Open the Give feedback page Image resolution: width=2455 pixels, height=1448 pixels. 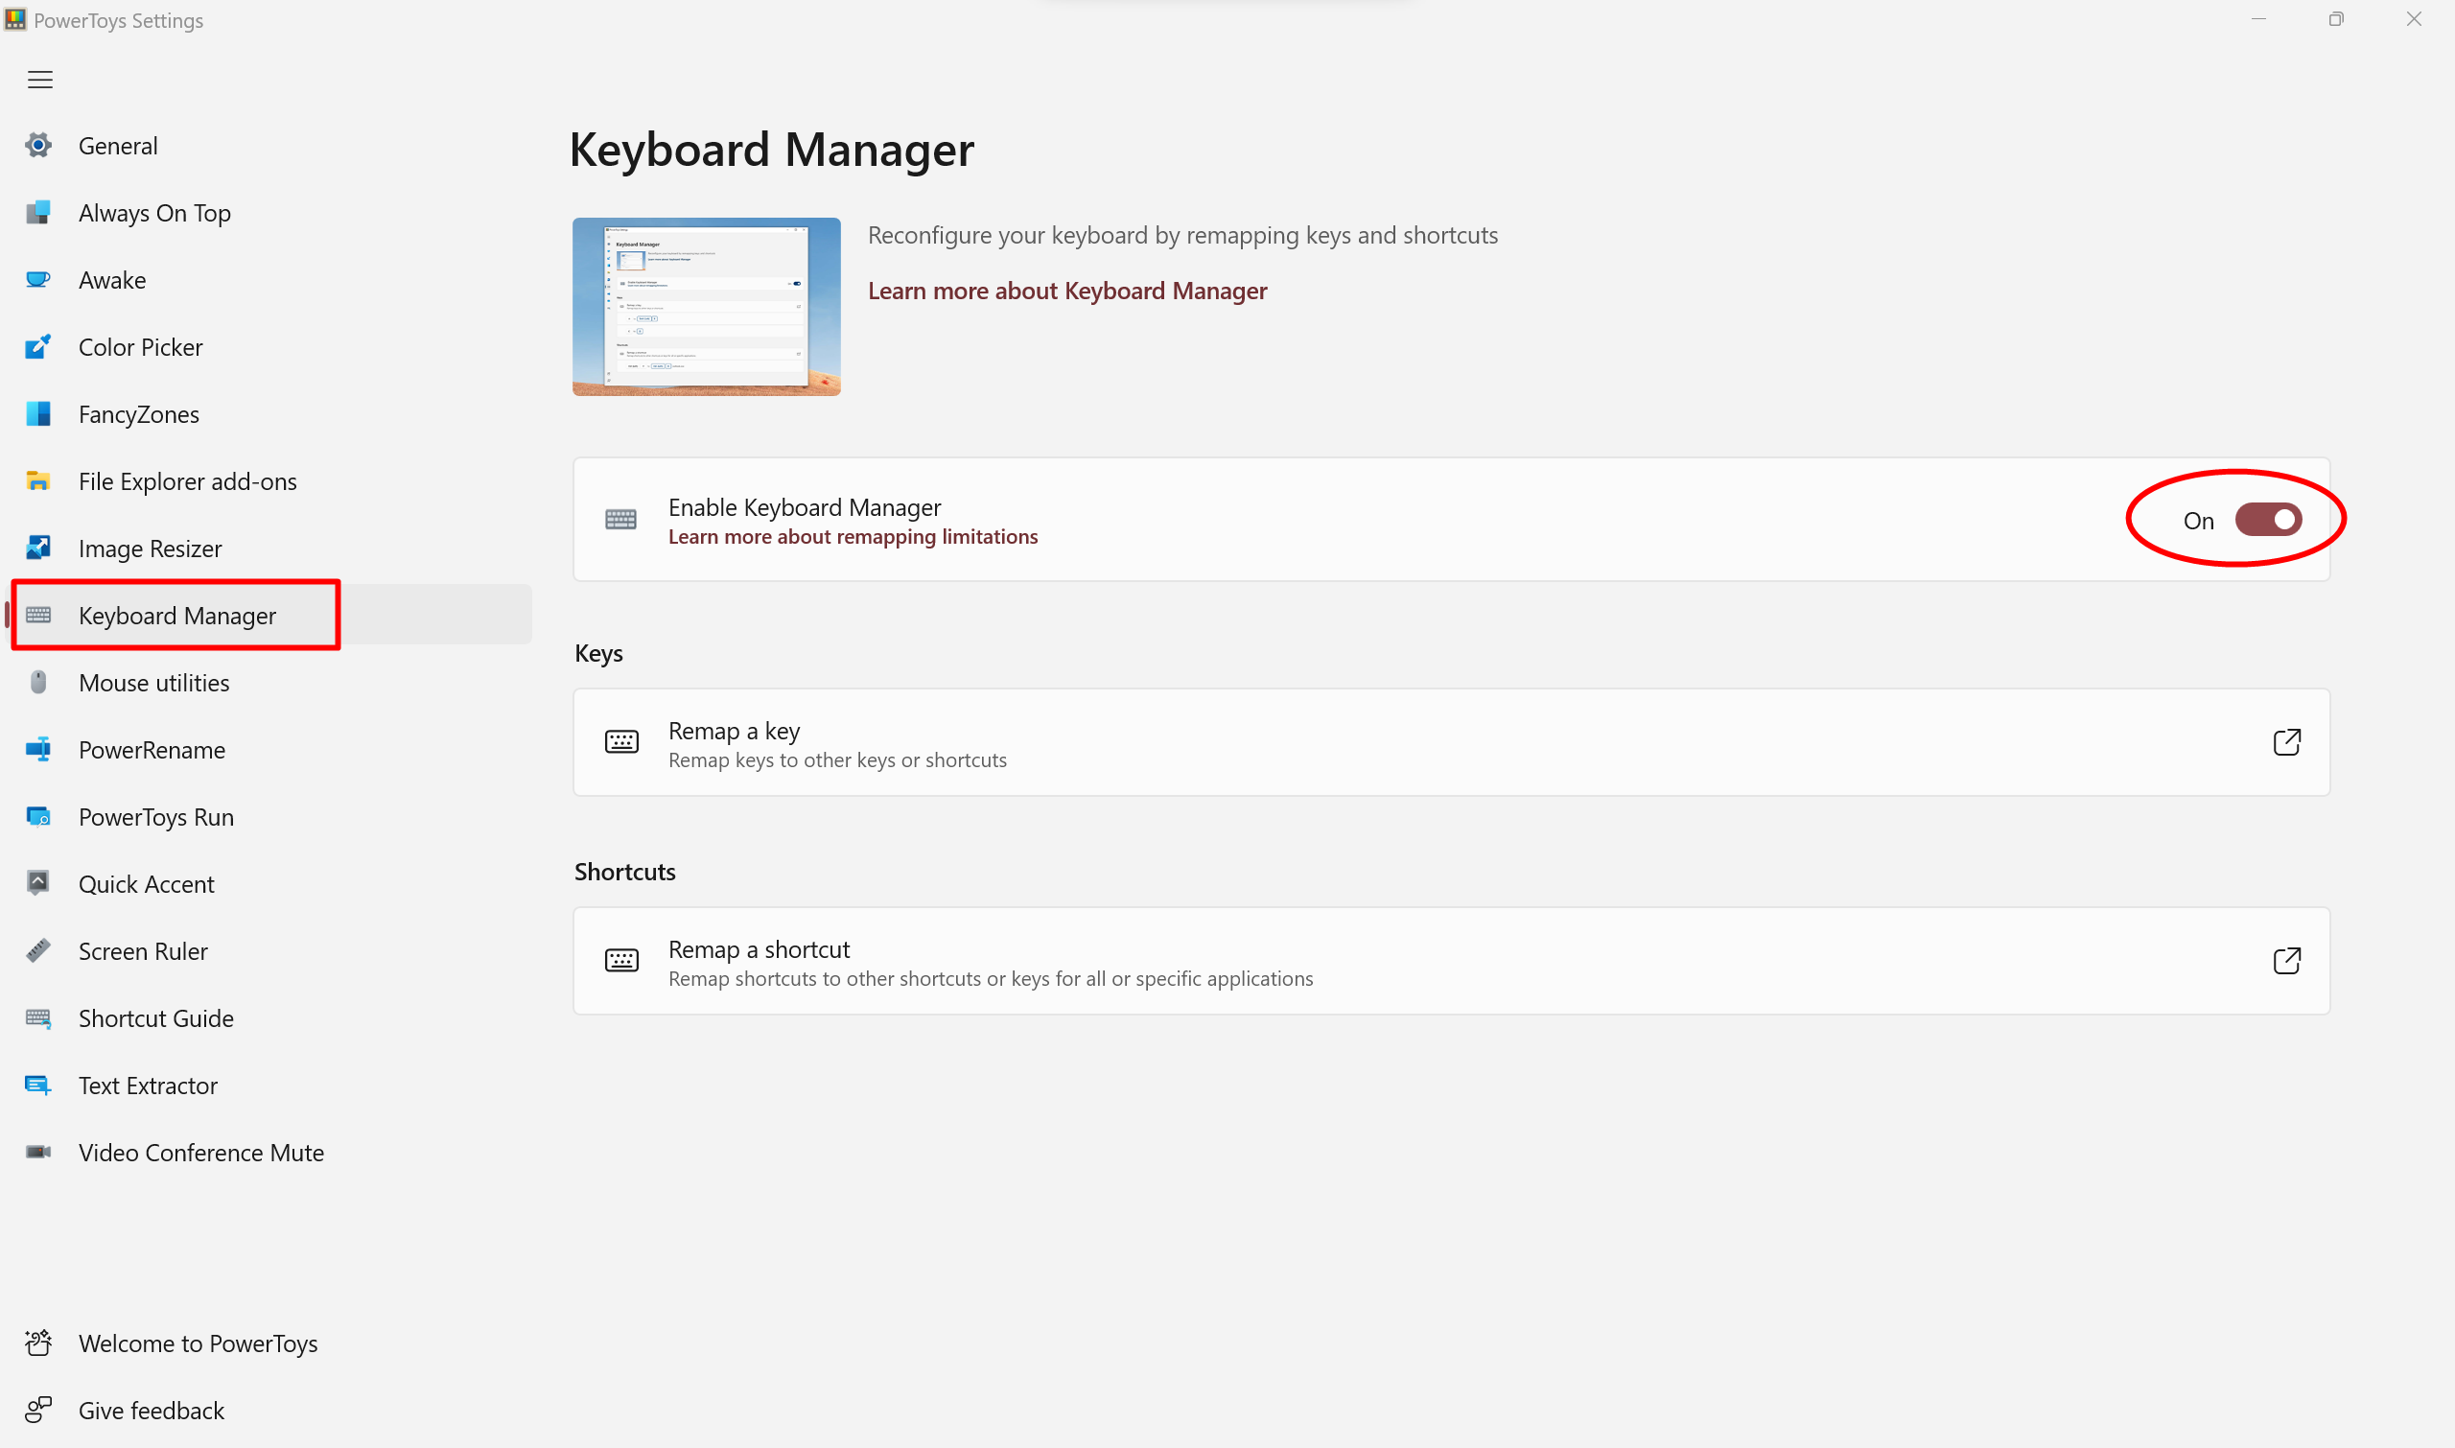click(x=151, y=1410)
